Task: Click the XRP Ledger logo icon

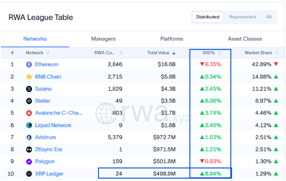Action: click(29, 174)
